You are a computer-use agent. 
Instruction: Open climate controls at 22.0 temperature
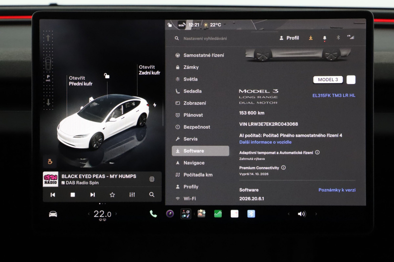pyautogui.click(x=102, y=215)
